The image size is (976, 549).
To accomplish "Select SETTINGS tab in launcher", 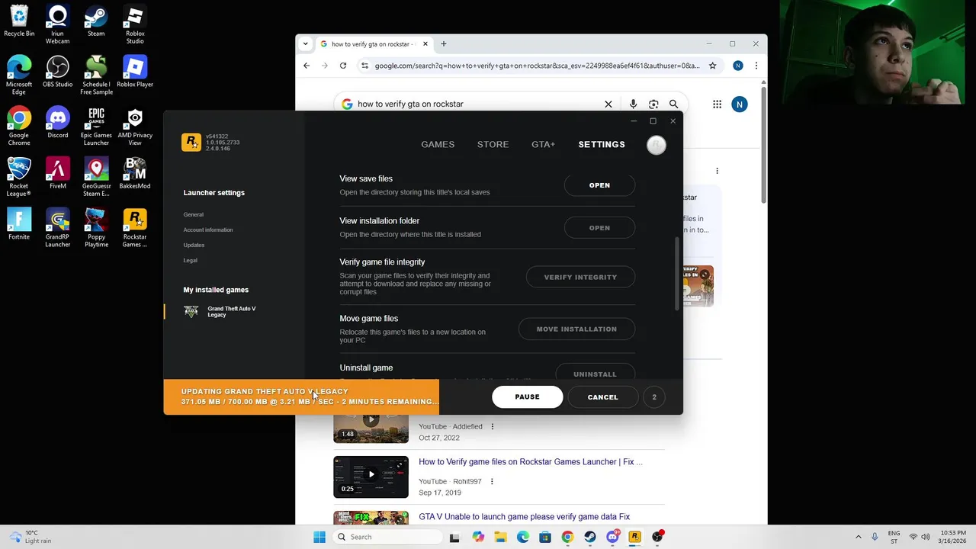I will click(602, 144).
